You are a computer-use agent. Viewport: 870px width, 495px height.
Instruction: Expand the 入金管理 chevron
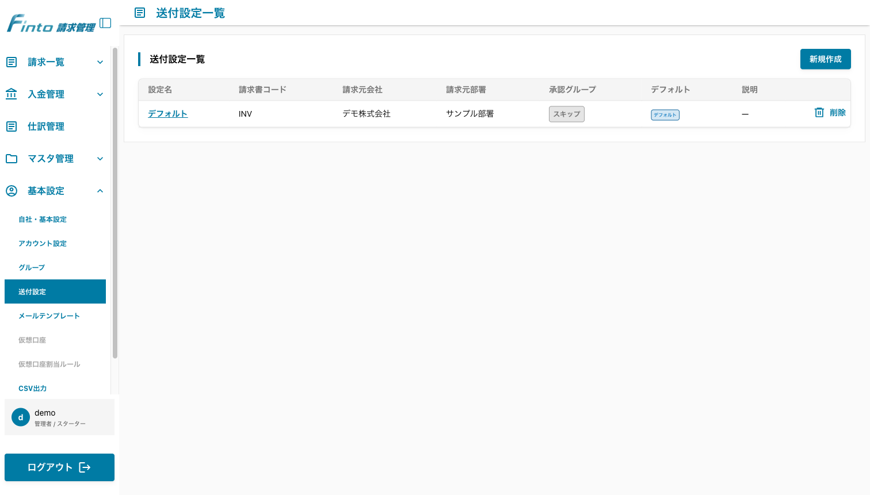coord(100,94)
